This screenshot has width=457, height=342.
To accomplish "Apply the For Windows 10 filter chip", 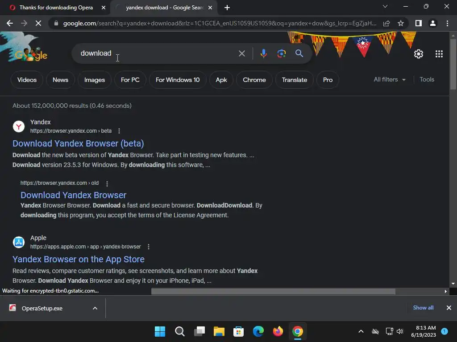I will (x=178, y=80).
